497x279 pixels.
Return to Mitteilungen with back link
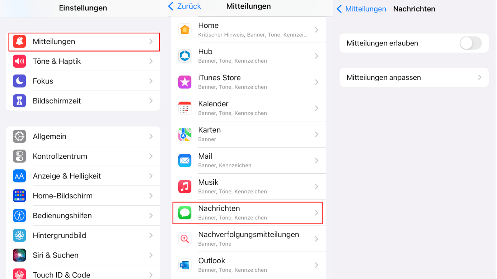point(361,9)
